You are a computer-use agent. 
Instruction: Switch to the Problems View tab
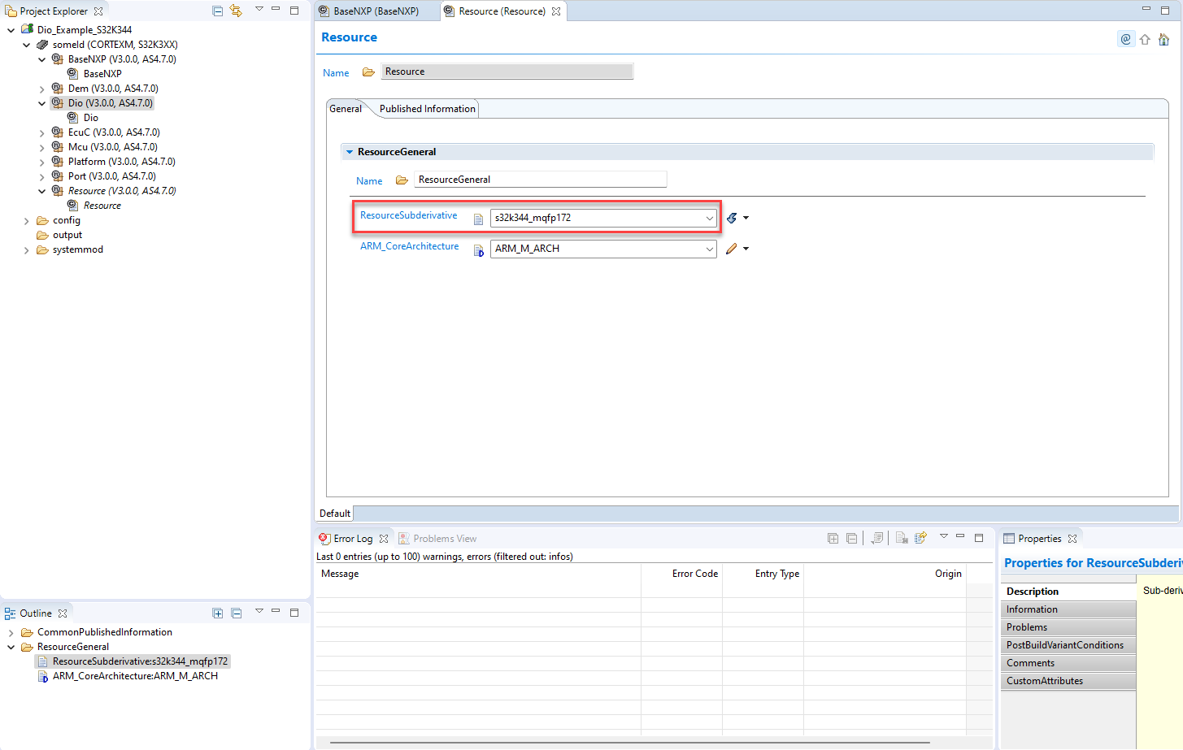click(x=437, y=539)
